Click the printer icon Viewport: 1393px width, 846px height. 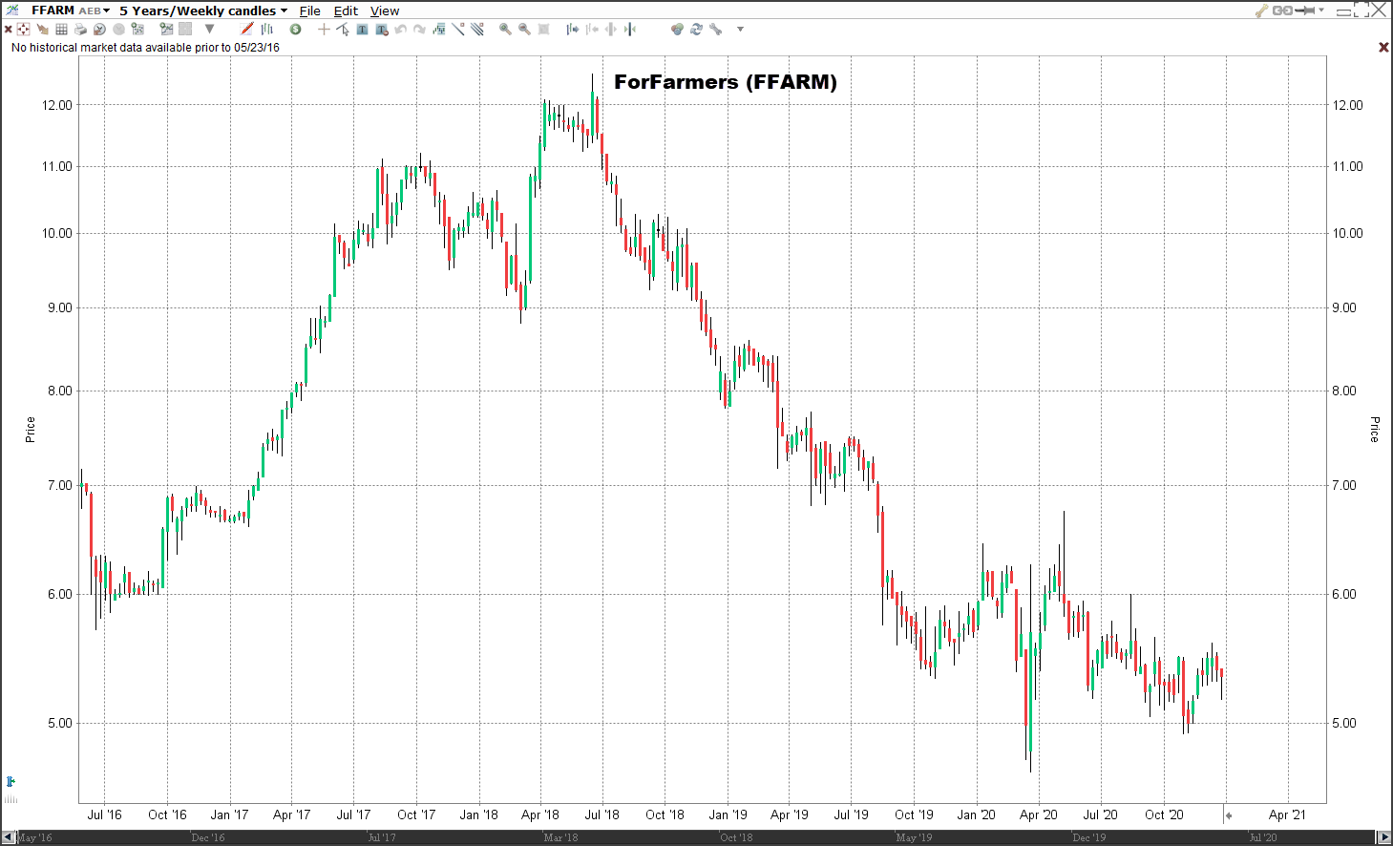pos(80,30)
